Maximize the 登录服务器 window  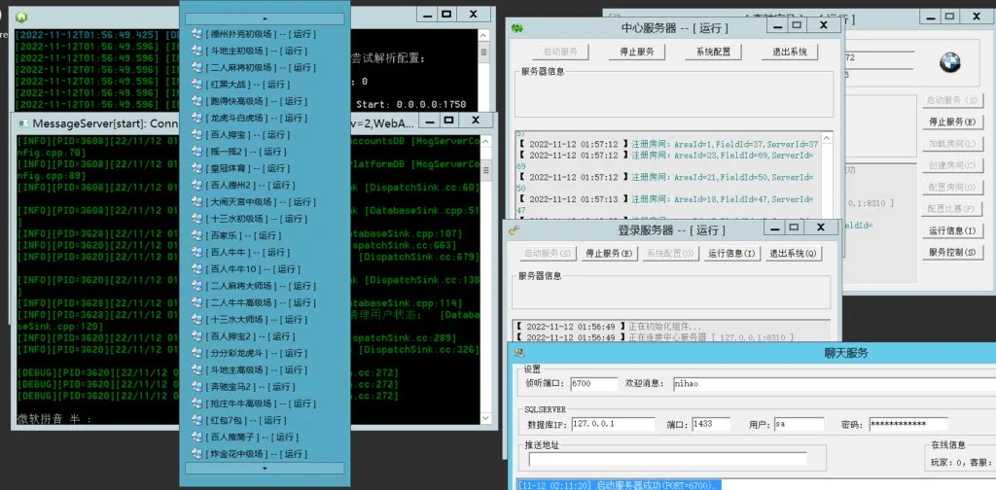pos(794,227)
